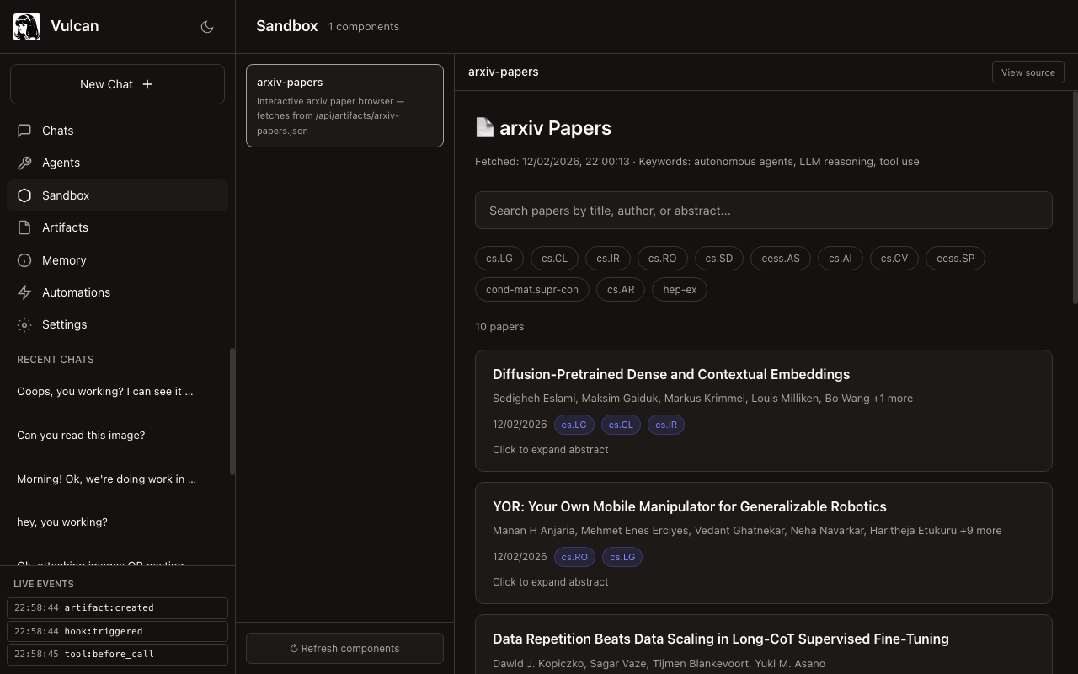Open Settings via the gear icon

24,324
